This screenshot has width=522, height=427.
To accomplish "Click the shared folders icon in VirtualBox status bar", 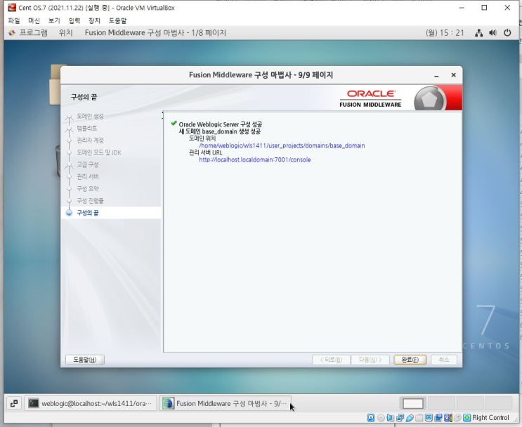I will click(x=419, y=418).
